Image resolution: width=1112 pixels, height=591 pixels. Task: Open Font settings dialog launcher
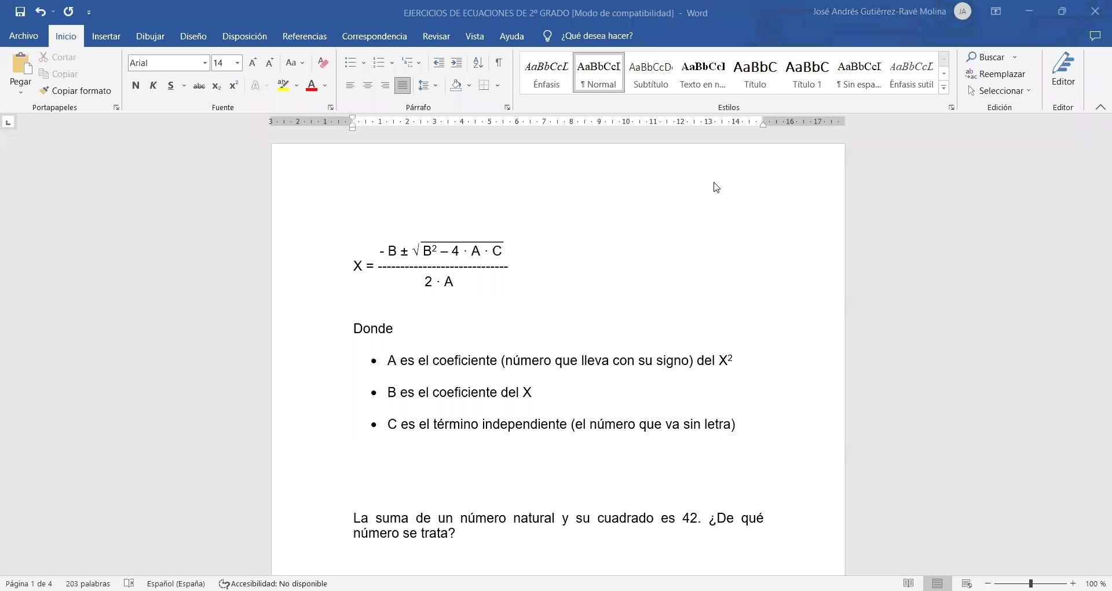click(x=331, y=107)
